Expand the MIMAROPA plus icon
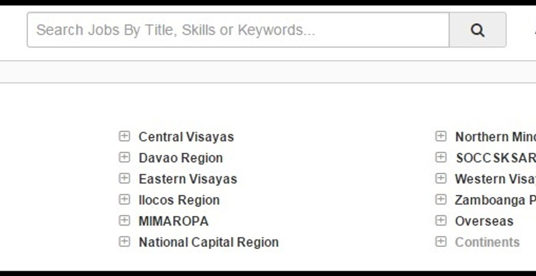Screen dimensions: 536x276 (x=124, y=220)
